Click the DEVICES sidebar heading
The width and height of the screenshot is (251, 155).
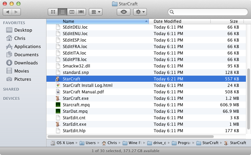11,98
